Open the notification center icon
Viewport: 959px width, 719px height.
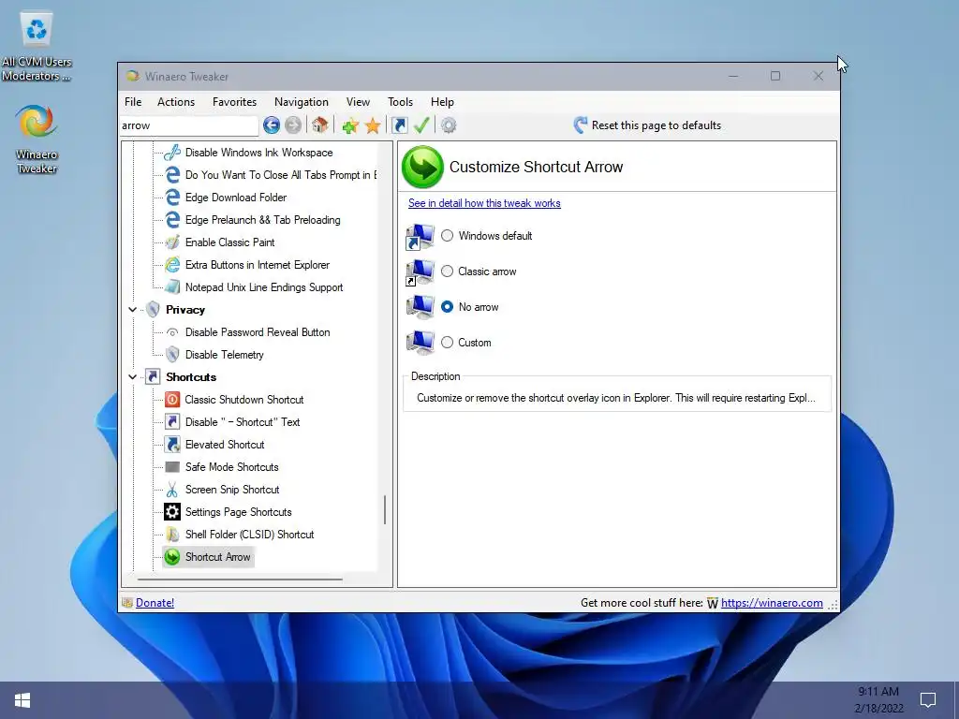928,699
